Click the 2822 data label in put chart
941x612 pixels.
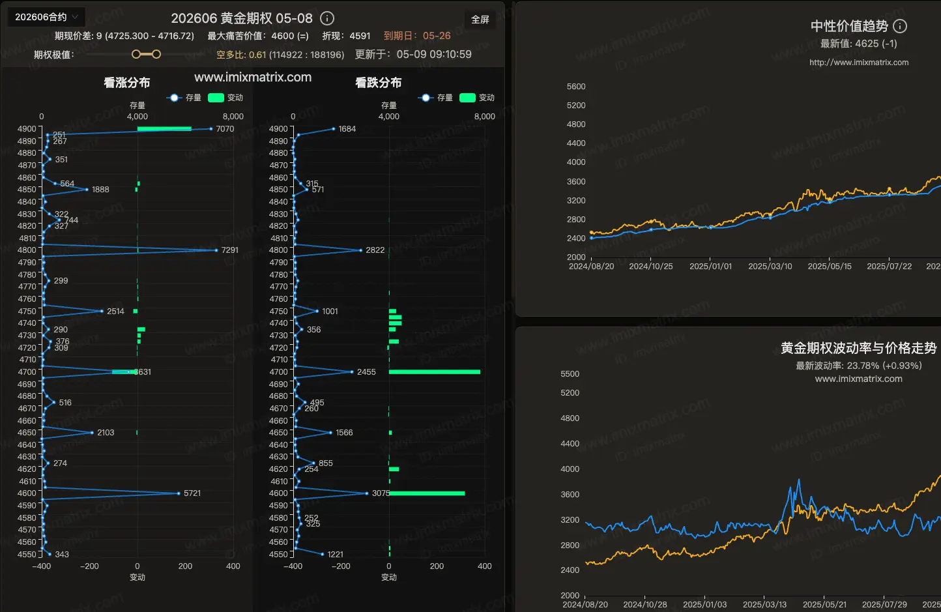(x=375, y=250)
